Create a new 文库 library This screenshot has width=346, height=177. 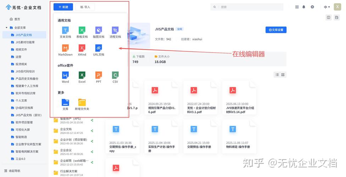(x=65, y=104)
